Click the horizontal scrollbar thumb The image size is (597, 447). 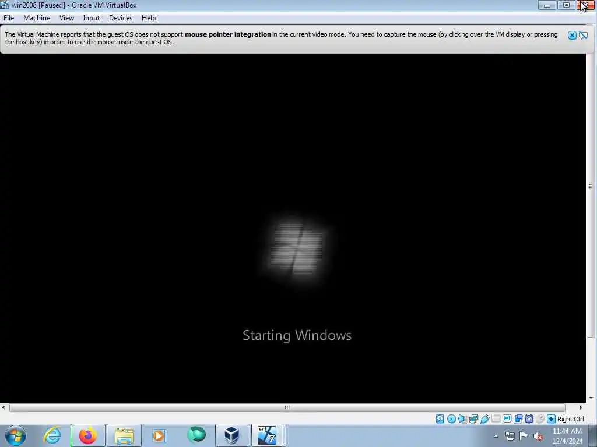pyautogui.click(x=287, y=407)
